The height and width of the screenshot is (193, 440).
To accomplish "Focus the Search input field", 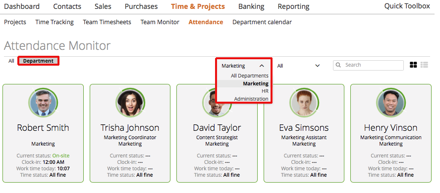I will click(x=368, y=65).
